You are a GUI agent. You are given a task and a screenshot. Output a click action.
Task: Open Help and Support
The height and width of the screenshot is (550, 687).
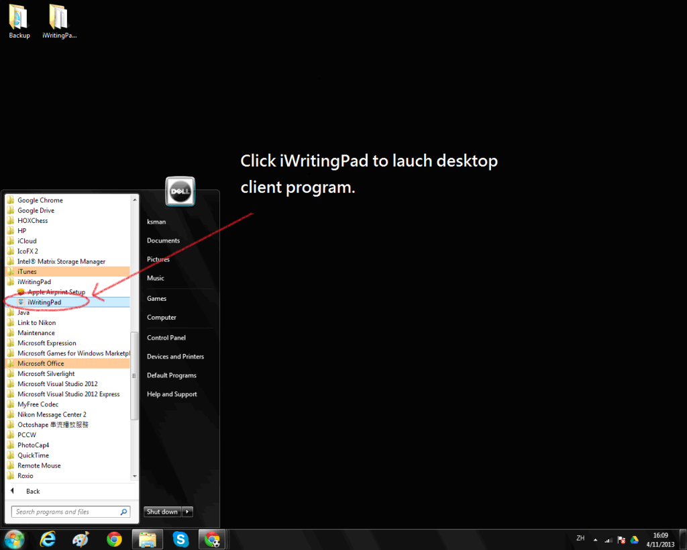coord(172,394)
